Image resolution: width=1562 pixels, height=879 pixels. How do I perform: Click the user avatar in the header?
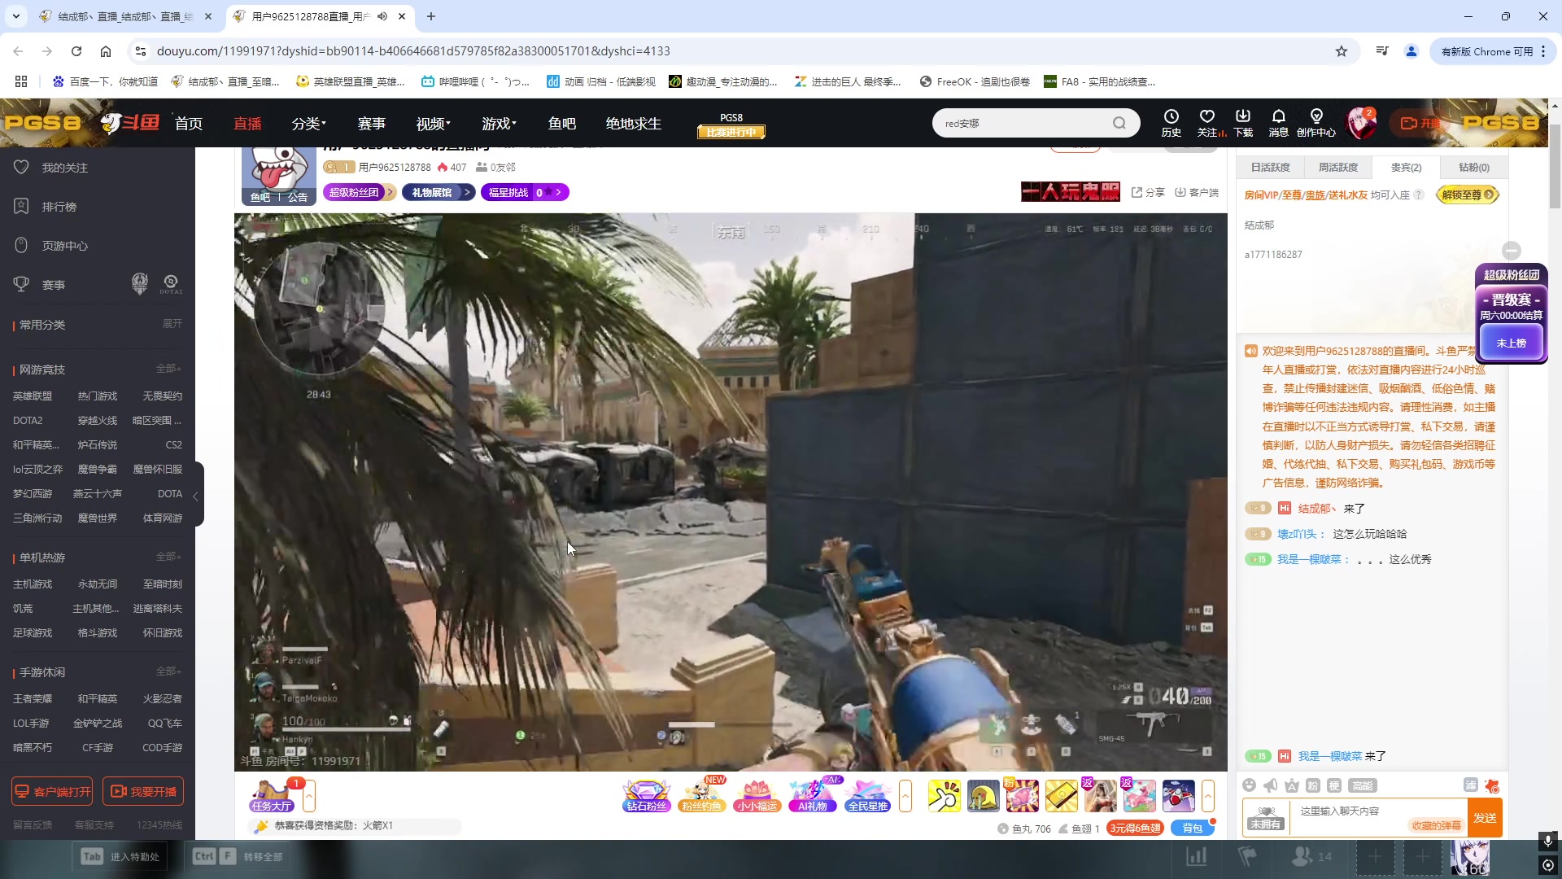(x=1361, y=123)
